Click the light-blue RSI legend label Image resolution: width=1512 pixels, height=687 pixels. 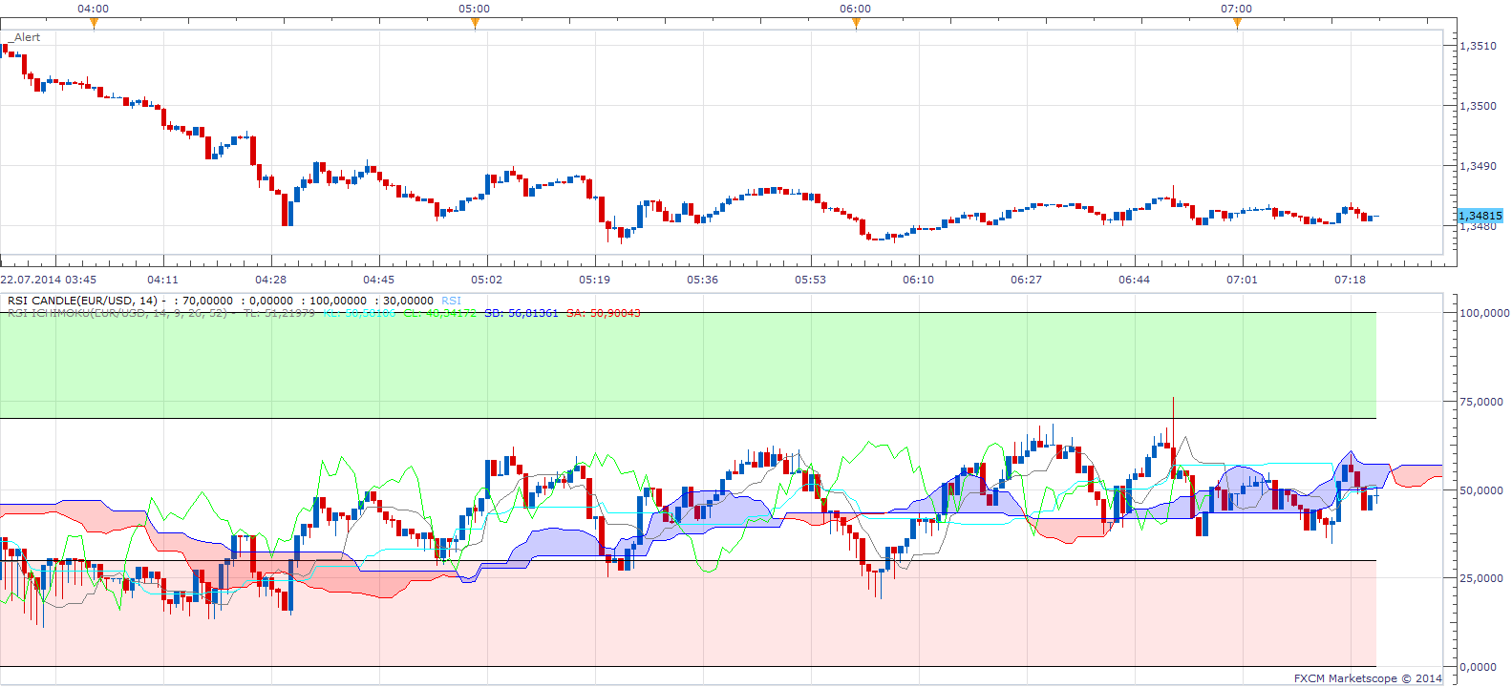coord(451,301)
